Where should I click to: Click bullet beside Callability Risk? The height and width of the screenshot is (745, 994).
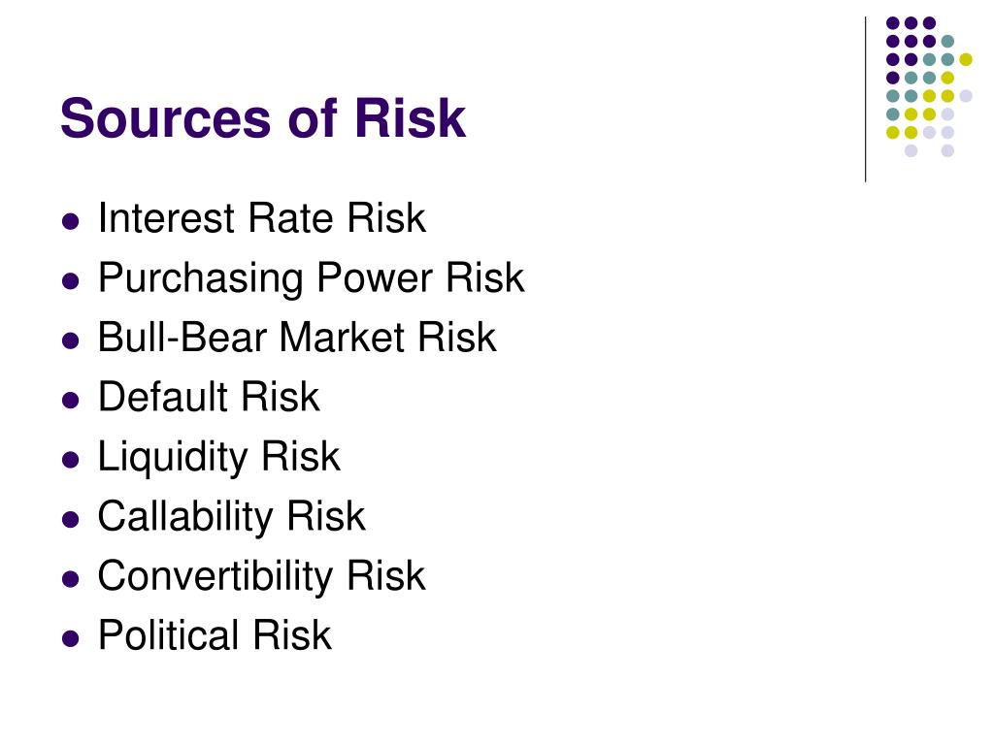pos(70,519)
